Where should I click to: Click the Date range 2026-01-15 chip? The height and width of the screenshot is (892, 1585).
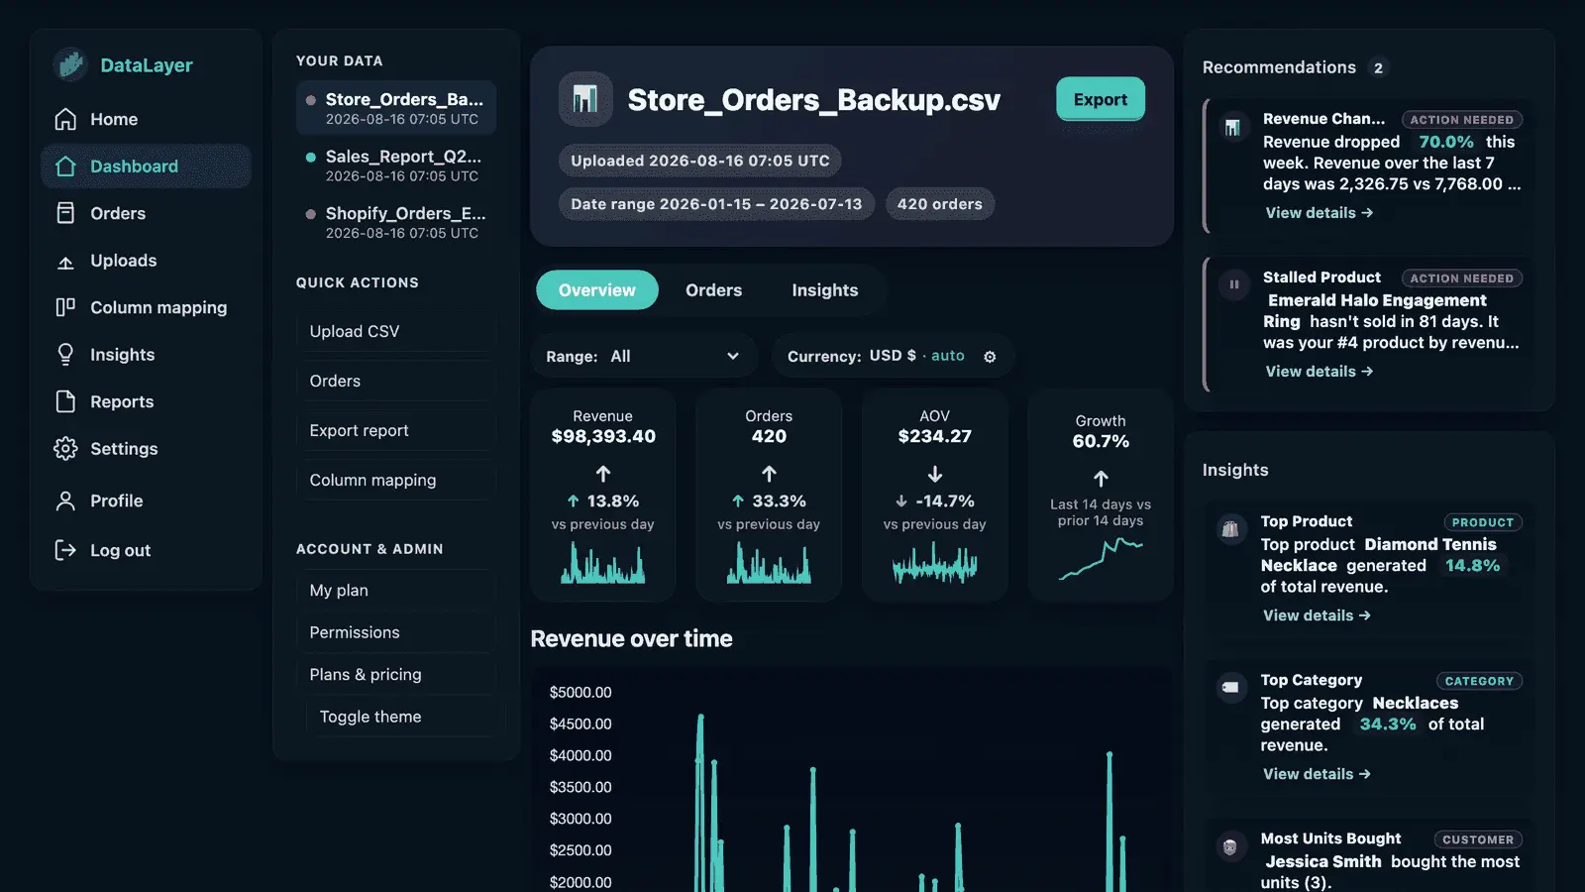click(x=716, y=204)
